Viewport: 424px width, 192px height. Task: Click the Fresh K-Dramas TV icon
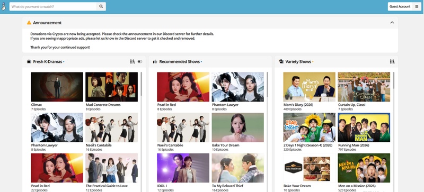pyautogui.click(x=29, y=61)
